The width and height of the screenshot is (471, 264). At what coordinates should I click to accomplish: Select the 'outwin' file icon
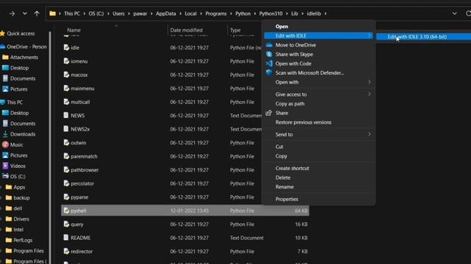click(66, 142)
